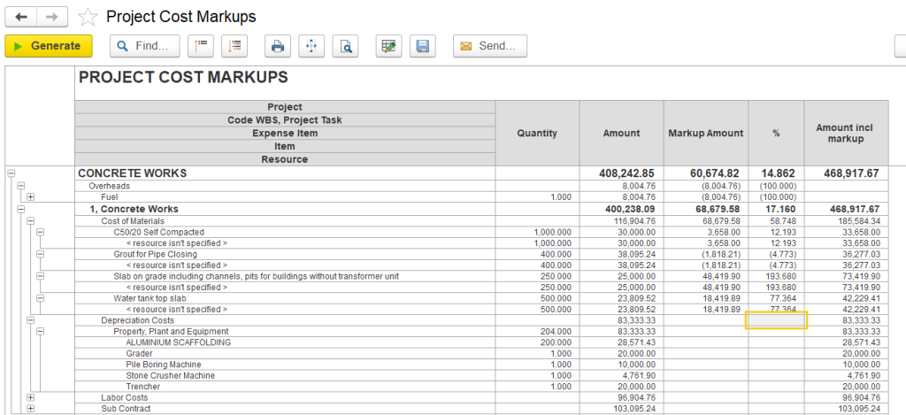Click the expand all groups icon
The height and width of the screenshot is (415, 906).
click(236, 46)
